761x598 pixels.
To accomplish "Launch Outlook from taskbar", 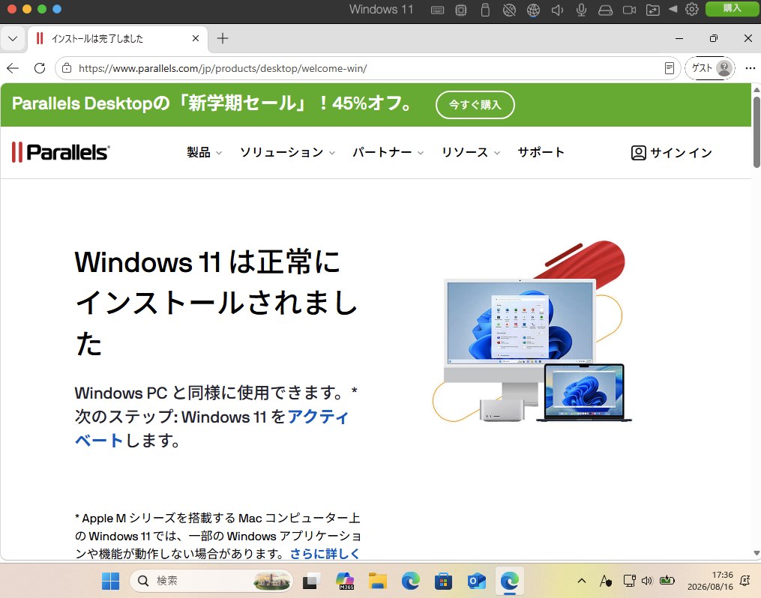I will 477,581.
